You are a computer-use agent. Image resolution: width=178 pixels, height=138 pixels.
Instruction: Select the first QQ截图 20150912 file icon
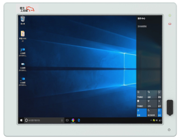[x=23, y=52]
